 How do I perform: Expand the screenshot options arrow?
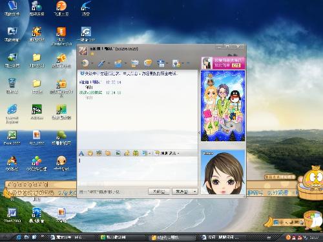pos(149,154)
